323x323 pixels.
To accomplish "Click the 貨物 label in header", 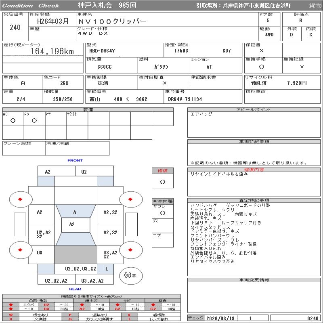I will (315, 6).
